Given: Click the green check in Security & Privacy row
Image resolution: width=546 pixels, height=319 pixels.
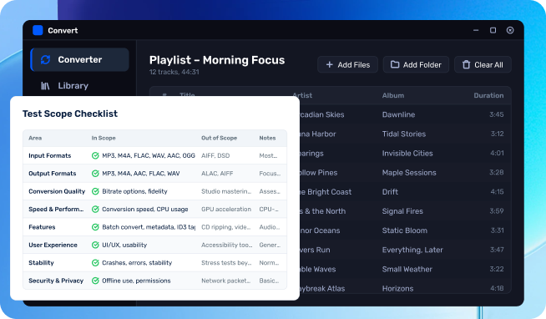Looking at the screenshot, I should click(x=95, y=281).
